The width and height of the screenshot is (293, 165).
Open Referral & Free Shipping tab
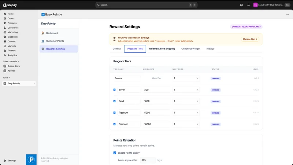(162, 49)
